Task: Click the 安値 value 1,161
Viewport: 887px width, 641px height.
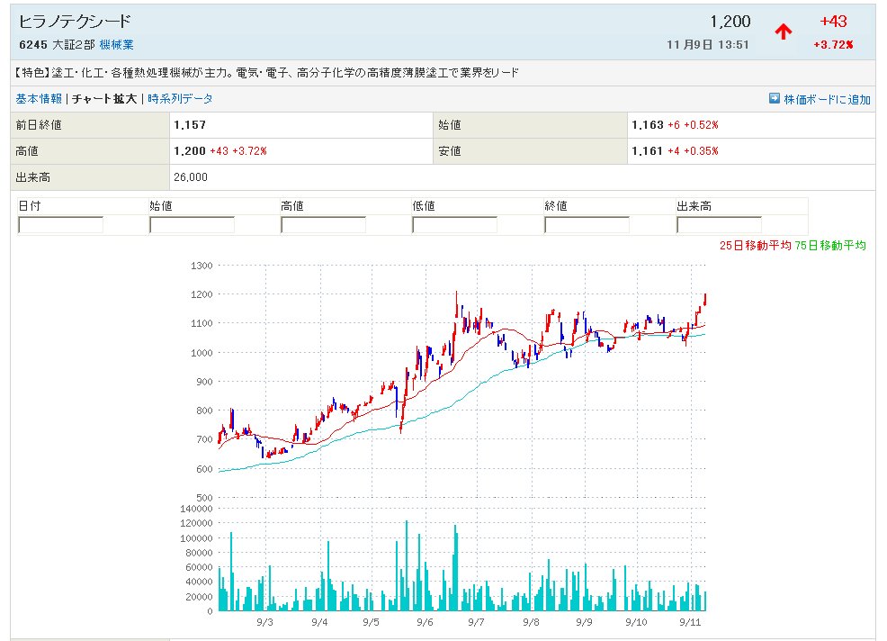Action: tap(647, 150)
